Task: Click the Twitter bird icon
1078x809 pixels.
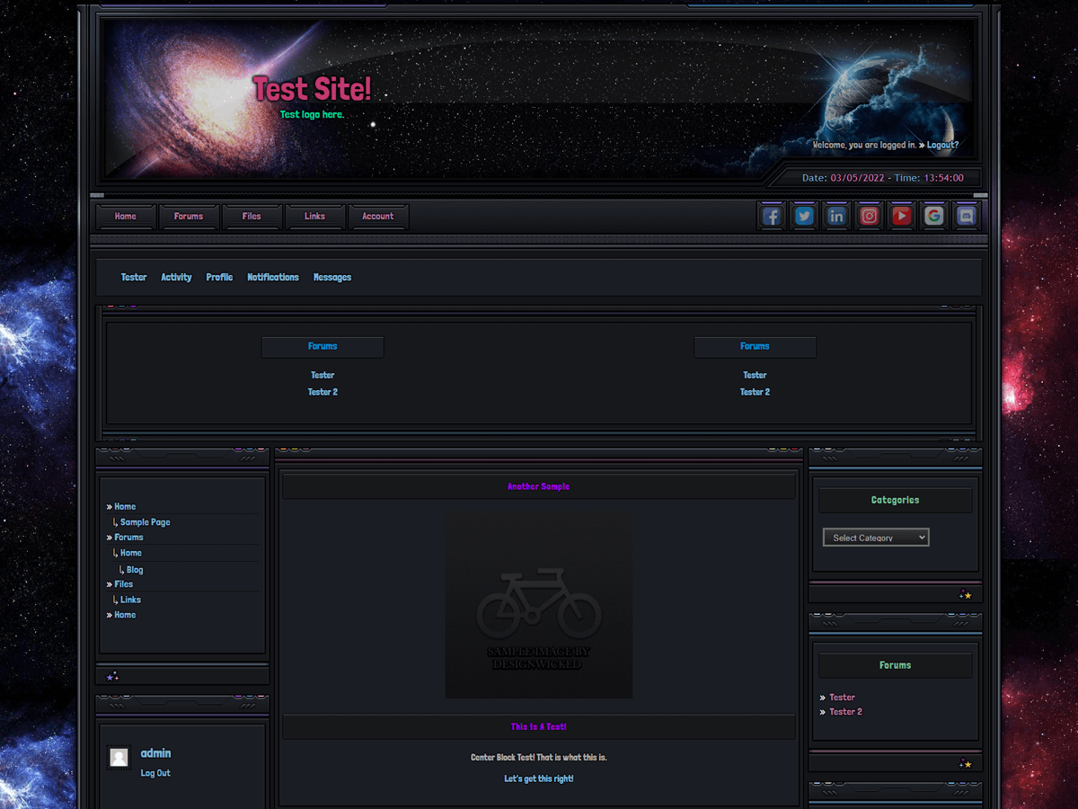Action: (x=803, y=216)
